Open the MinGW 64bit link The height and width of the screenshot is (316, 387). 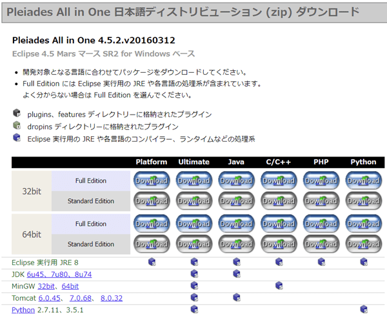point(70,286)
